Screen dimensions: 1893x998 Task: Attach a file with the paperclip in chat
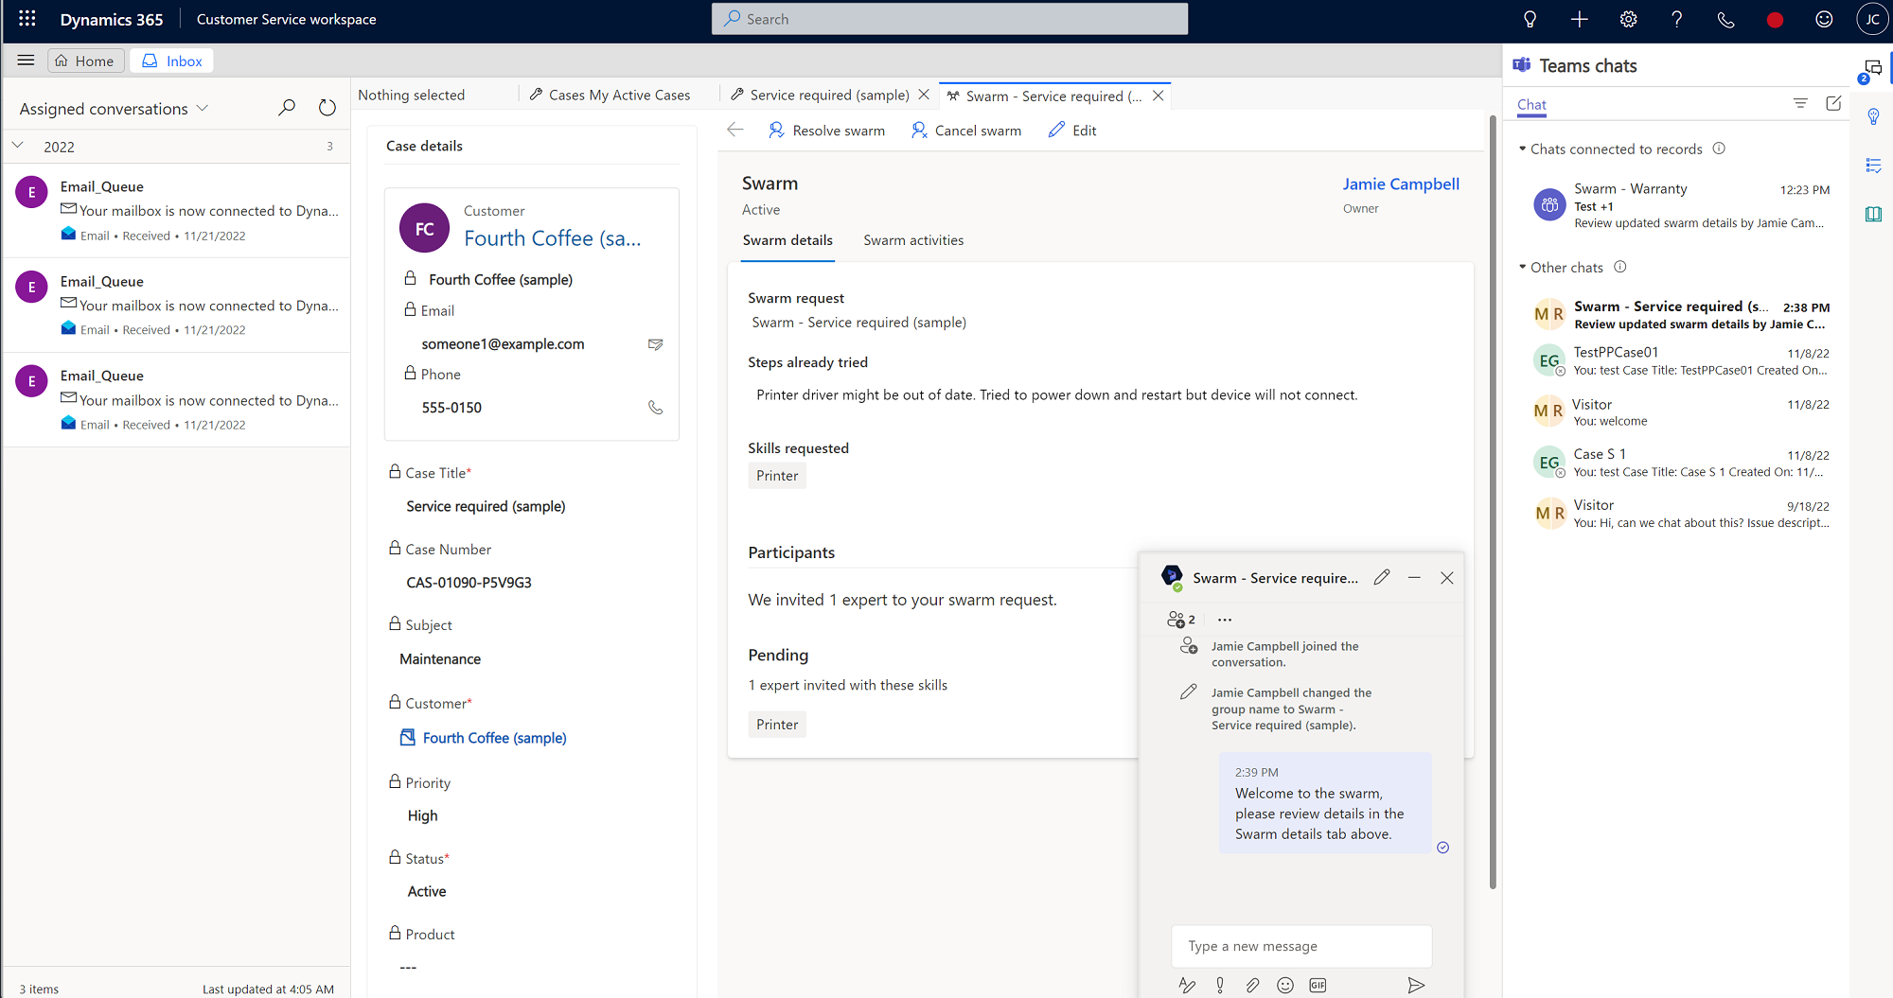(x=1252, y=985)
